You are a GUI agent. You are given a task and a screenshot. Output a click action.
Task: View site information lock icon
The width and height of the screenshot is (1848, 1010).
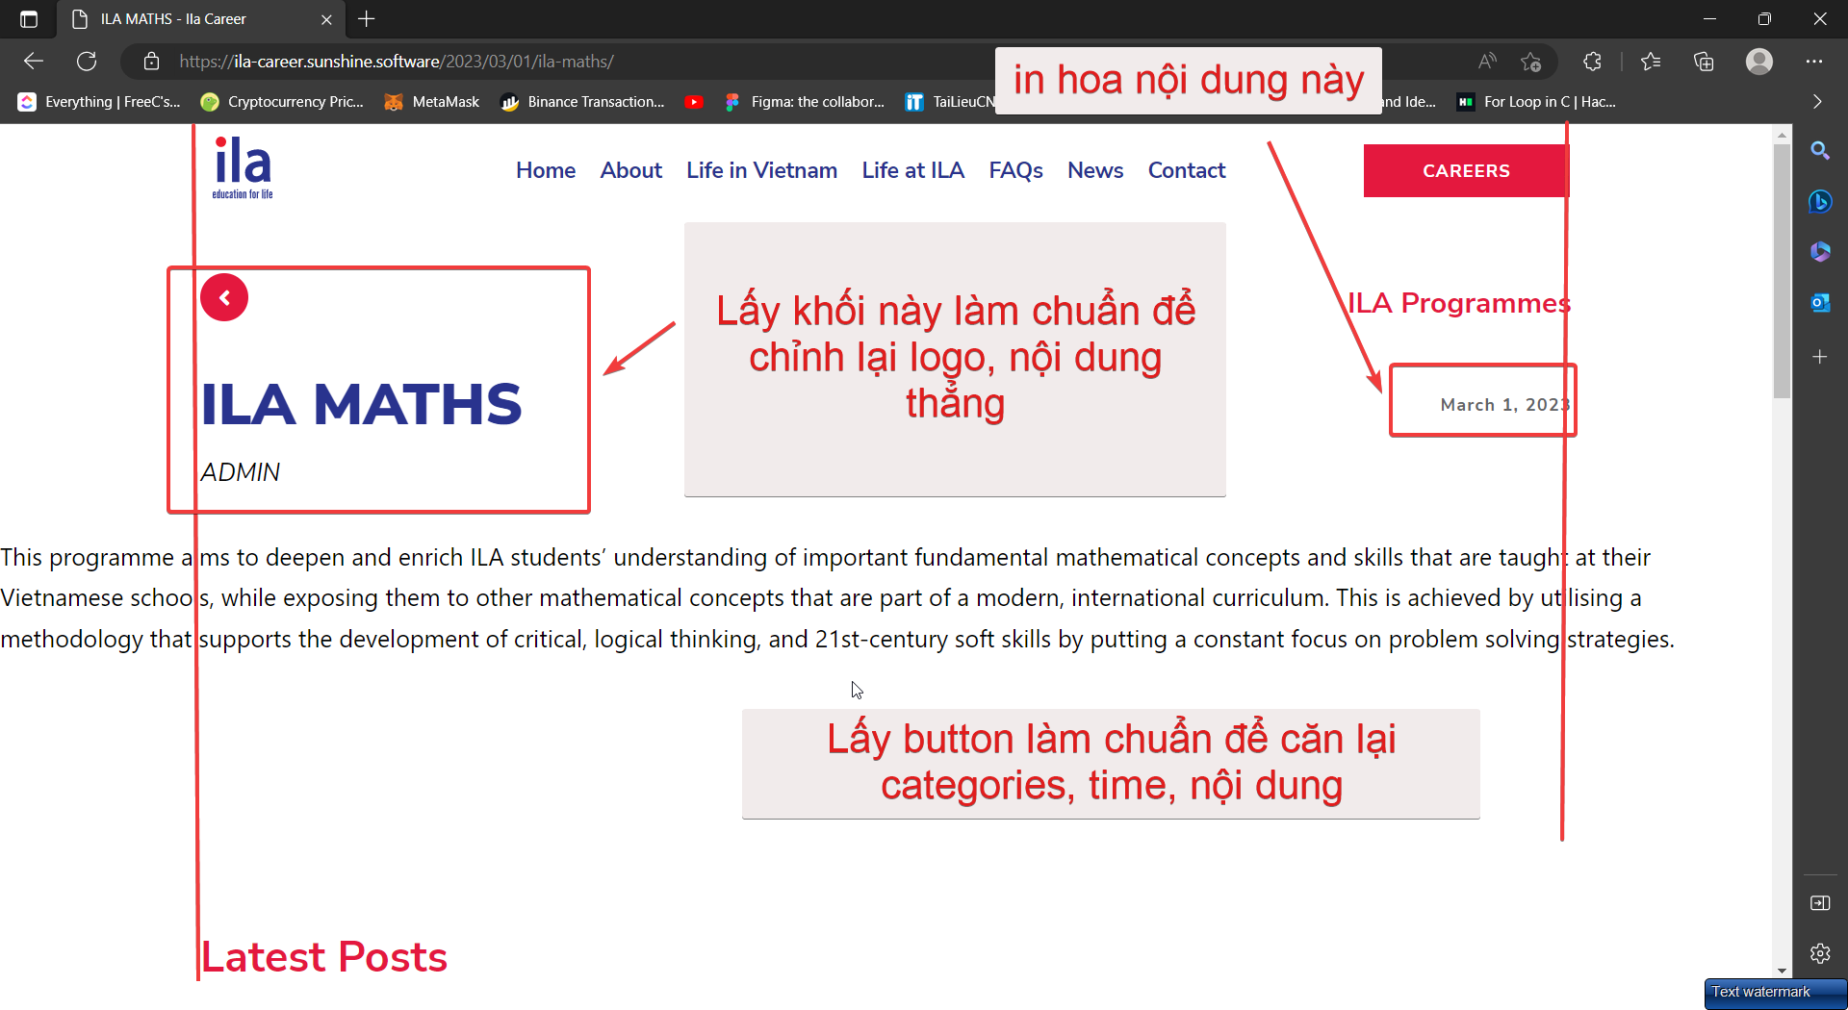point(151,62)
